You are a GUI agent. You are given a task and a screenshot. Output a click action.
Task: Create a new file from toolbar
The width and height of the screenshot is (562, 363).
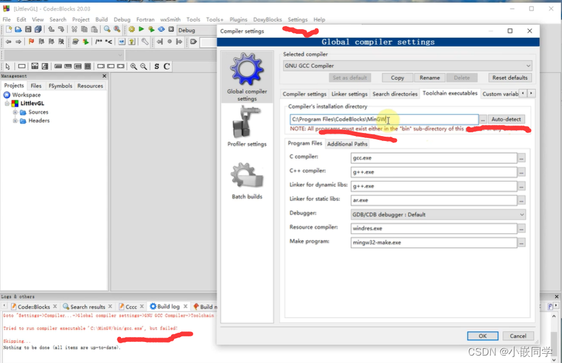9,30
